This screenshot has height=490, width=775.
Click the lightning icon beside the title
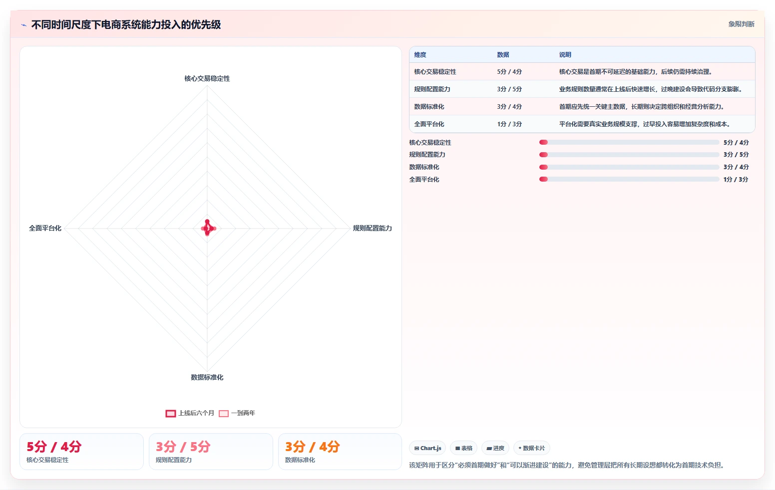point(24,25)
